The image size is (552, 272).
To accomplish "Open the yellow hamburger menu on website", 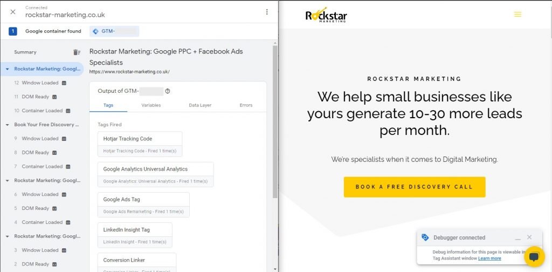I will (517, 15).
